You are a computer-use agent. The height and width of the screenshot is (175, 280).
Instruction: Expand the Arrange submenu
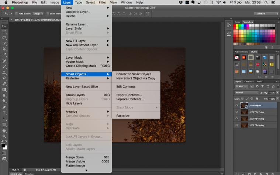click(x=86, y=111)
